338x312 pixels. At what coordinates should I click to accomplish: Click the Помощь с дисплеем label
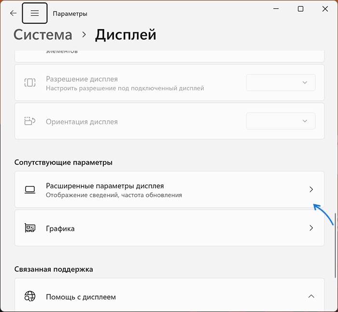click(81, 297)
